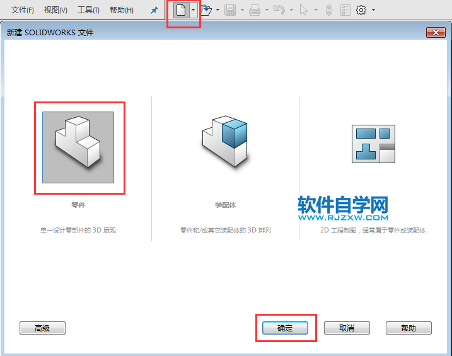
Task: Open the 视图(V) menu
Action: tap(55, 10)
